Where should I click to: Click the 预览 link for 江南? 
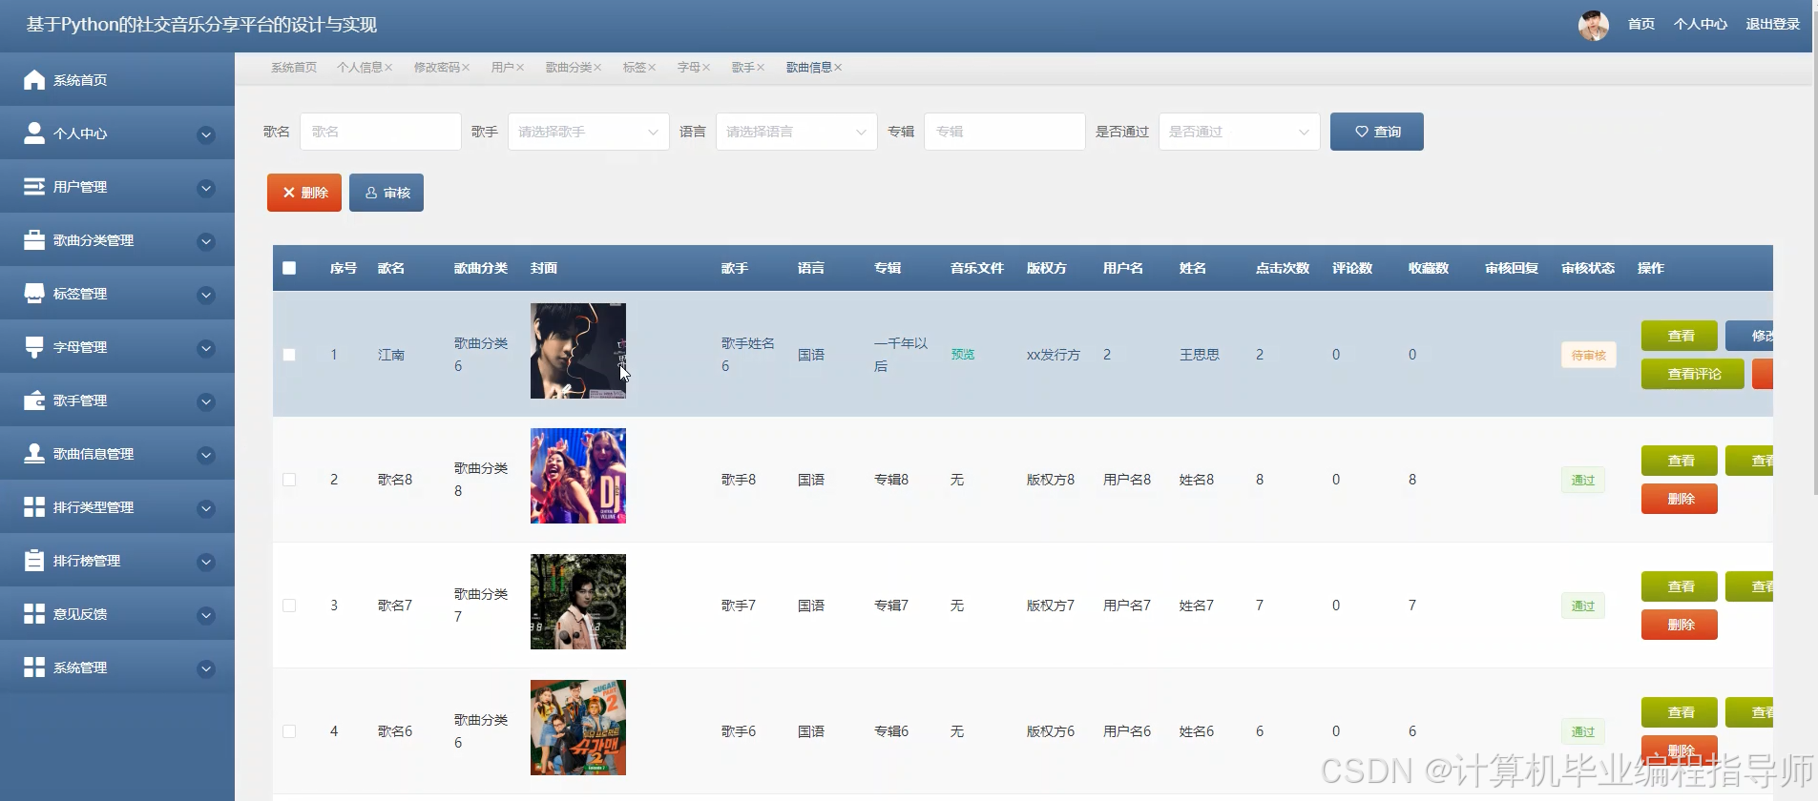point(963,355)
